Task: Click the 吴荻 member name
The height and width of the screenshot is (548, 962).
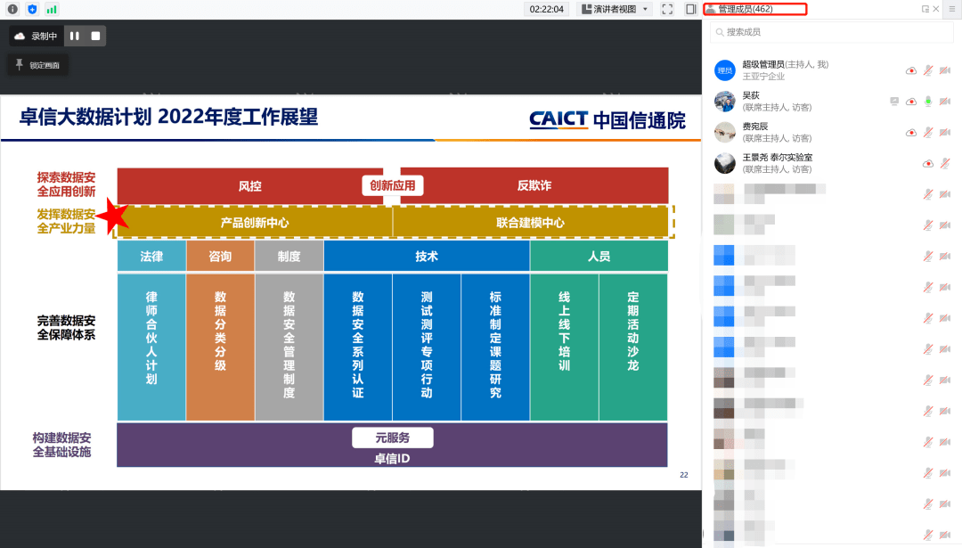Action: 751,95
